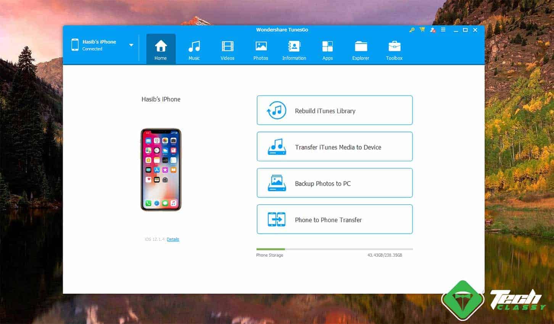
Task: Open the Music section icon
Action: [194, 47]
